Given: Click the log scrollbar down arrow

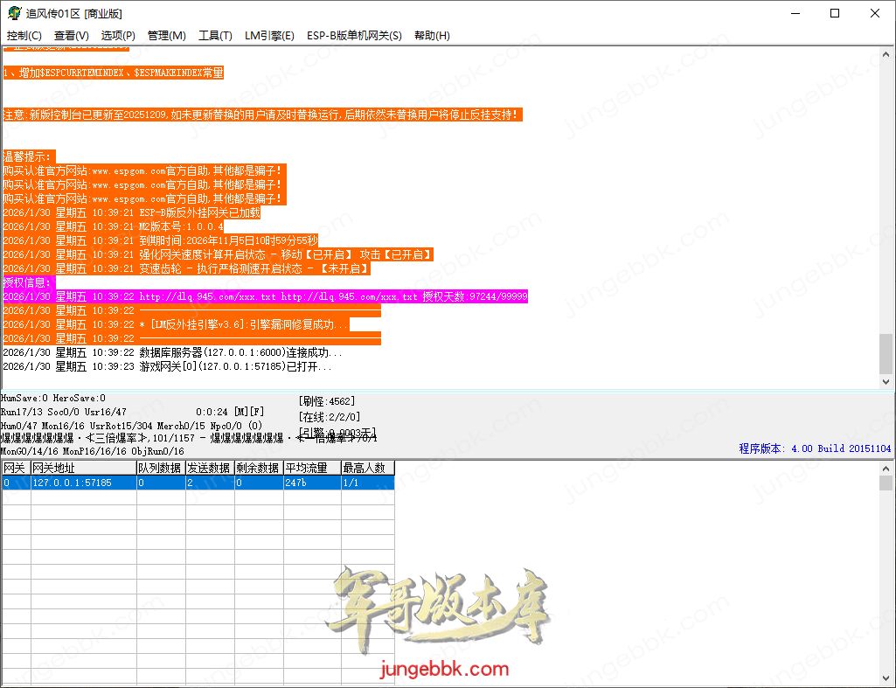Looking at the screenshot, I should [x=887, y=382].
